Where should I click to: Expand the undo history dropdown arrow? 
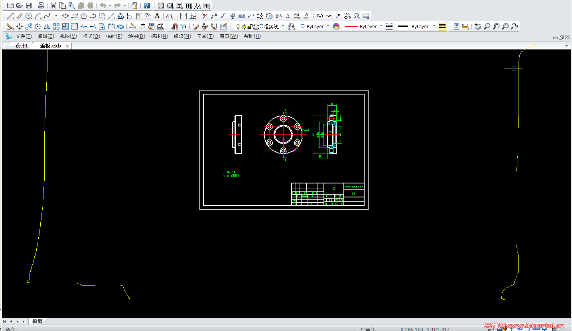point(110,6)
